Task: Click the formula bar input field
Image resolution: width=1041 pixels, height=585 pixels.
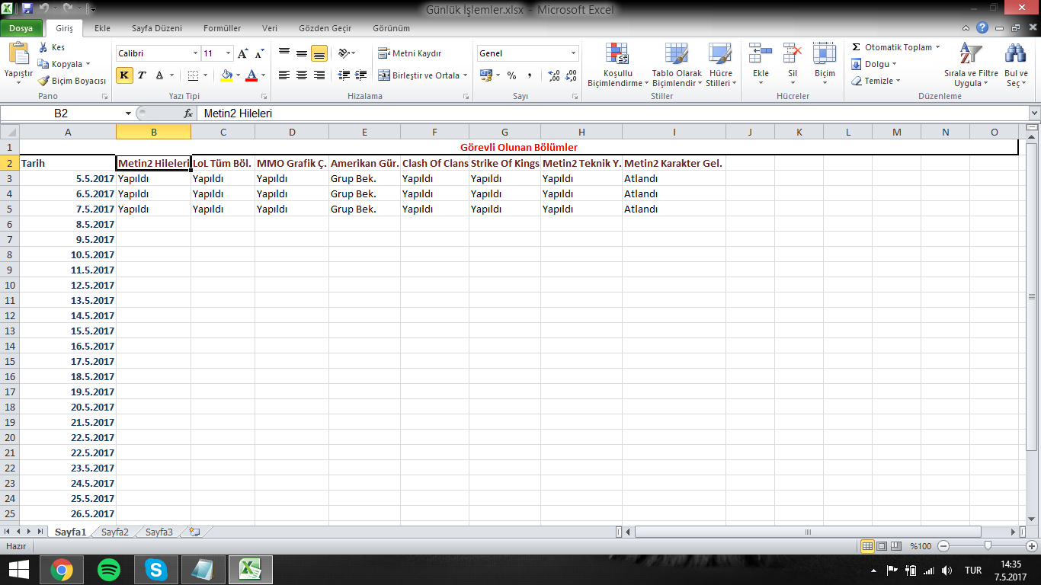Action: pyautogui.click(x=612, y=113)
